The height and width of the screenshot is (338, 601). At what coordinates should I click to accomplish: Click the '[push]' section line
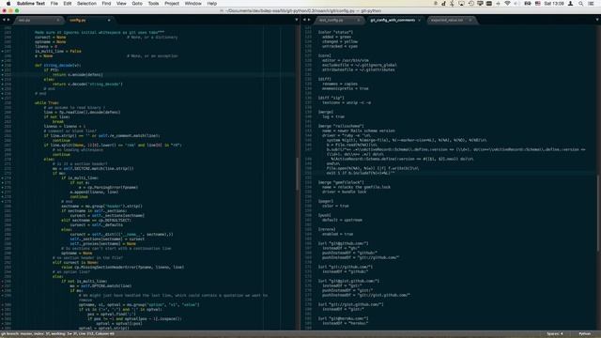[x=324, y=215]
